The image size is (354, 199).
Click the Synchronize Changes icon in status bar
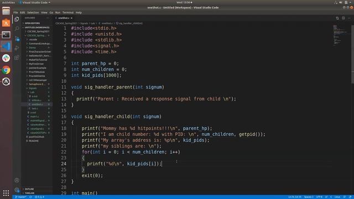pos(30,197)
